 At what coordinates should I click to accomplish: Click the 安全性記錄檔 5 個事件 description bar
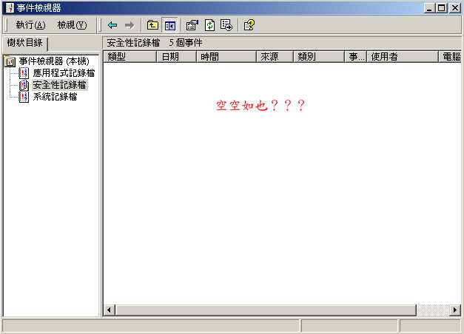click(282, 43)
